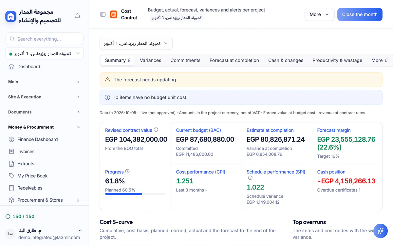Click the info icon in the budget unit cost notice

pyautogui.click(x=107, y=97)
